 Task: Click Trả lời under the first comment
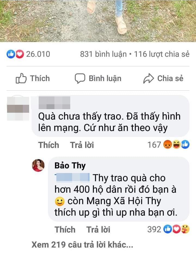click(82, 145)
